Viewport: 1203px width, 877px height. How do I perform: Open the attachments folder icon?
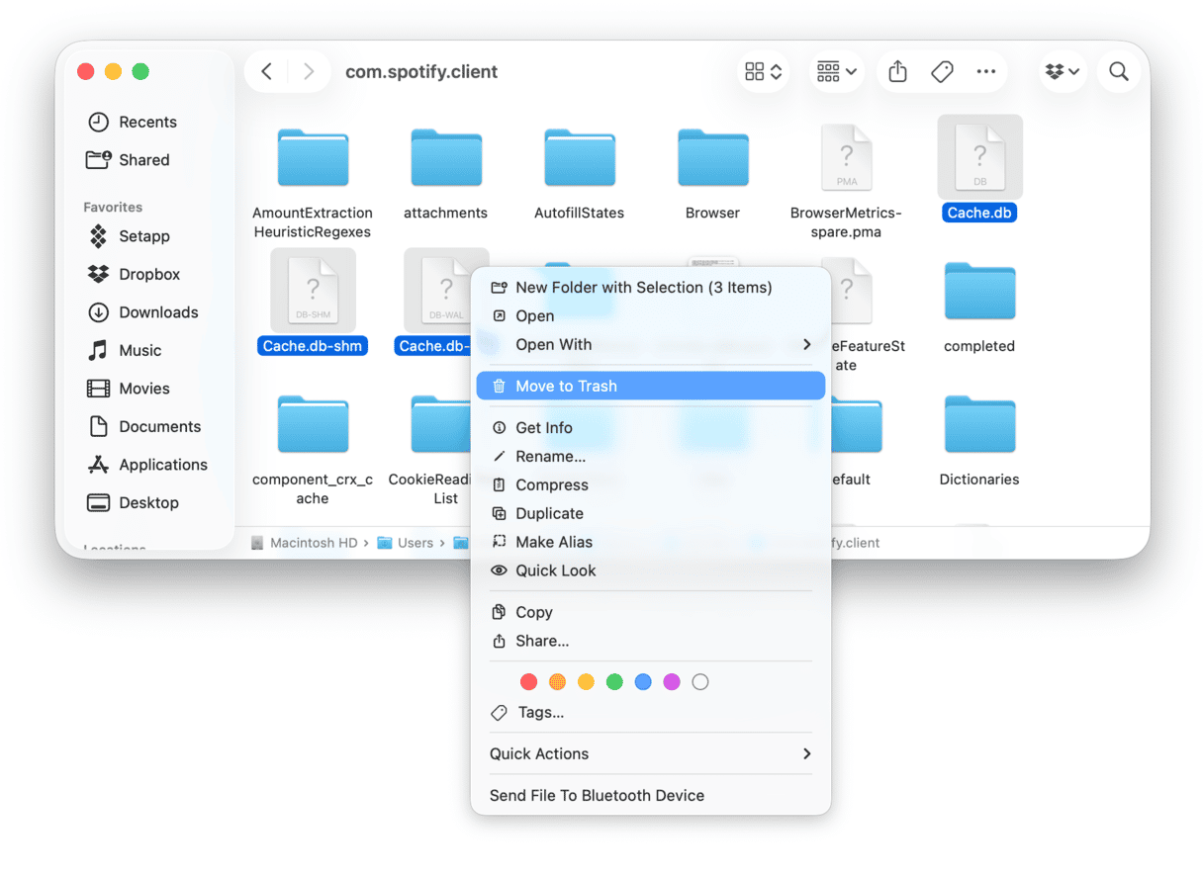click(446, 158)
